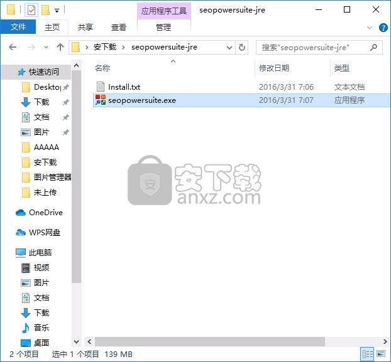
Task: Click the horizontal scrollbar thumb
Action: 209,341
